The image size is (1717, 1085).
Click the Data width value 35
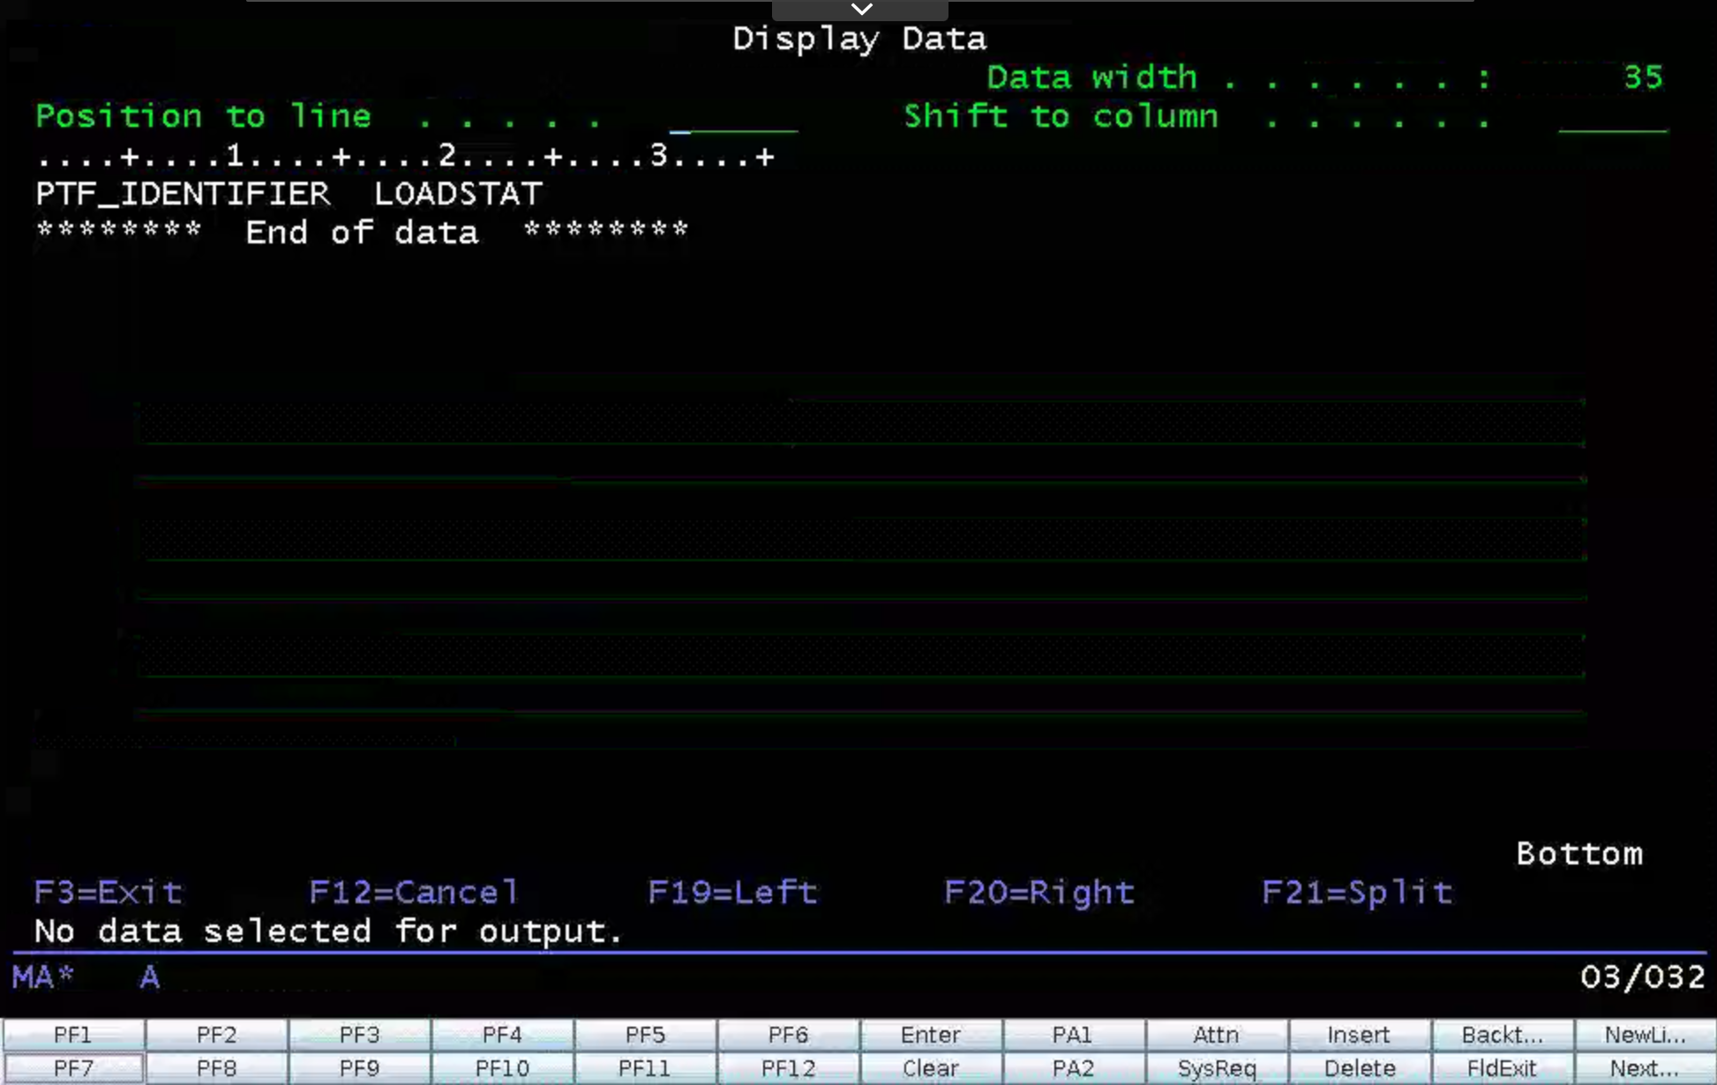click(x=1644, y=78)
